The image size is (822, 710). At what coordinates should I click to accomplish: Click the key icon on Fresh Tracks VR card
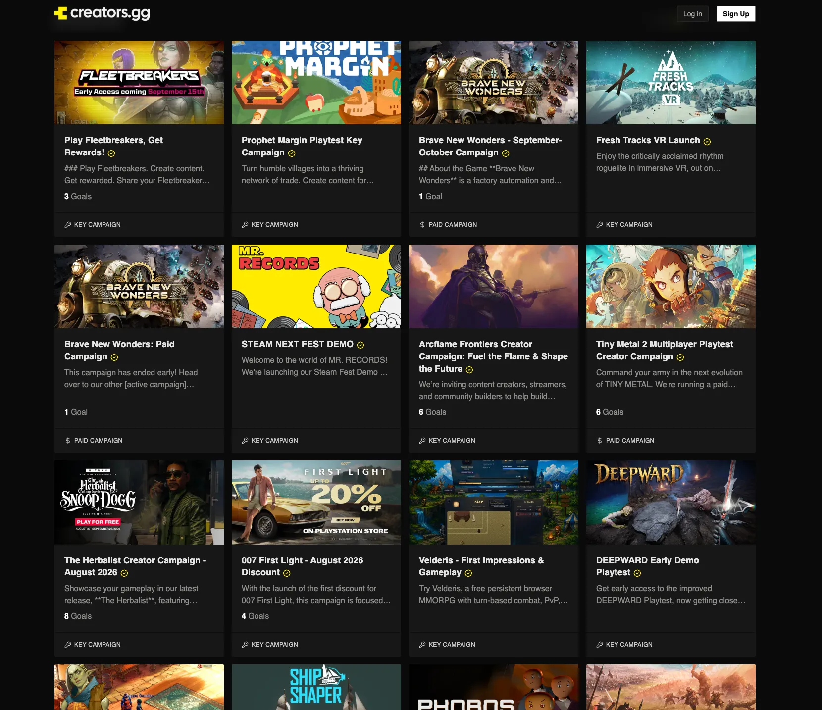(x=600, y=225)
